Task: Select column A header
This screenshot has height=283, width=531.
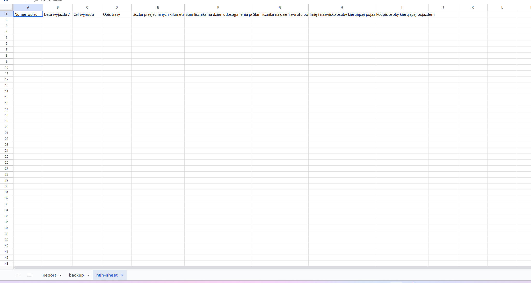Action: pos(28,7)
